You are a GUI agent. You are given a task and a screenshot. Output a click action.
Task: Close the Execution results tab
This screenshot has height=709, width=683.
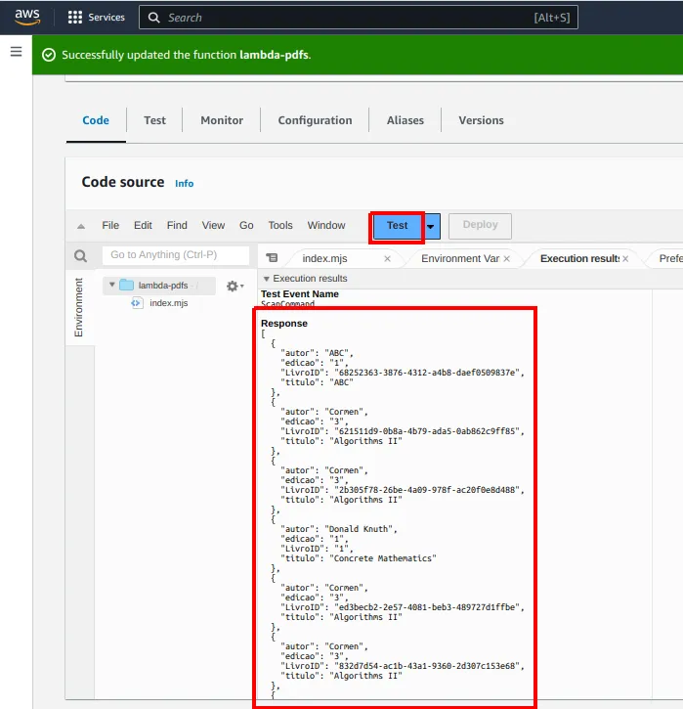pos(625,258)
